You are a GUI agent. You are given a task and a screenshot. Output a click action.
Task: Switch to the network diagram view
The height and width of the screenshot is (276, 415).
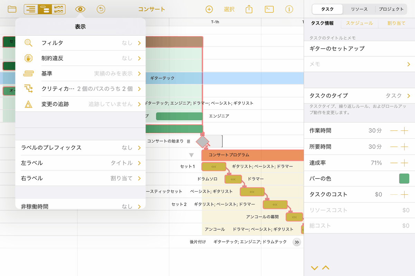coord(58,9)
